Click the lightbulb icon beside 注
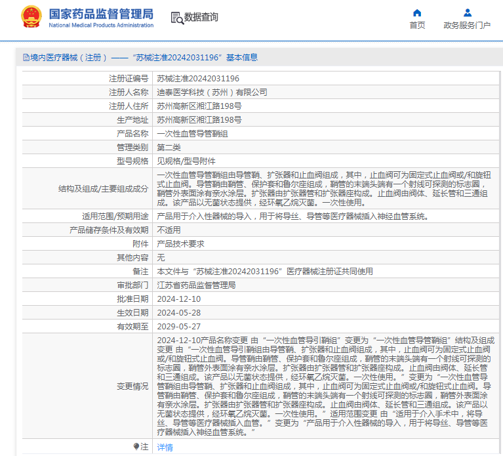Screen dimensions: 503x456 (x=136, y=446)
